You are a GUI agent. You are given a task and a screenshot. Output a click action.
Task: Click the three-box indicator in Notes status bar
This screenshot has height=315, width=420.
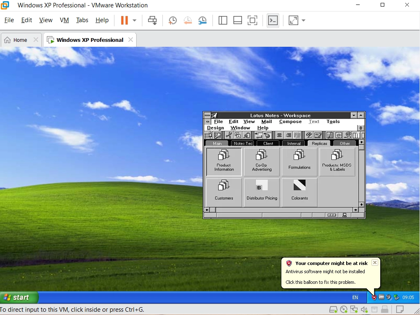[331, 215]
